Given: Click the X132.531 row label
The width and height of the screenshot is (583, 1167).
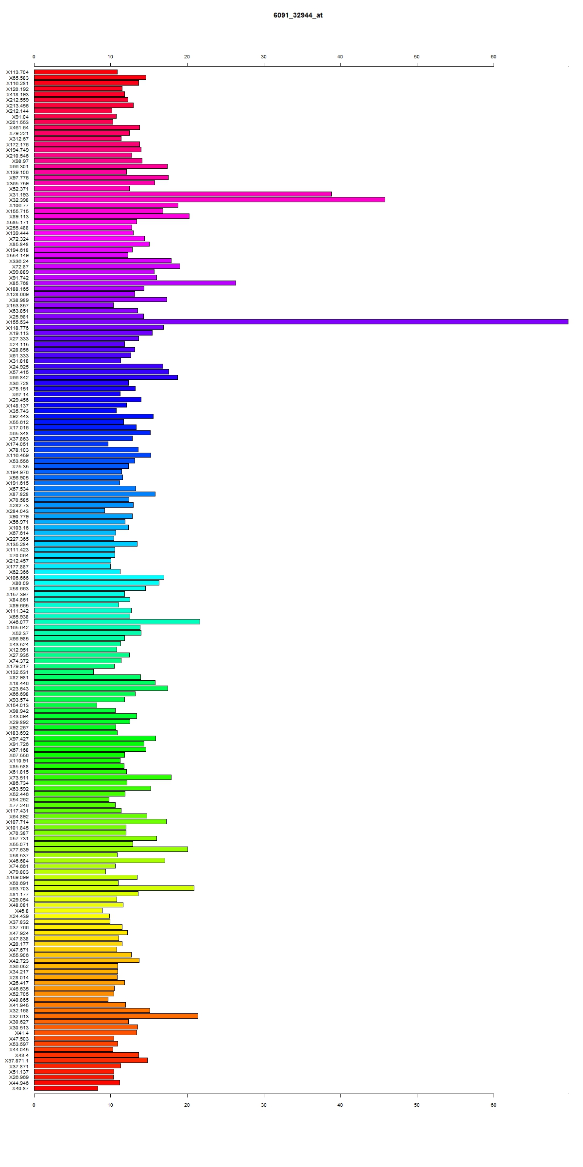Looking at the screenshot, I should 17,672.
